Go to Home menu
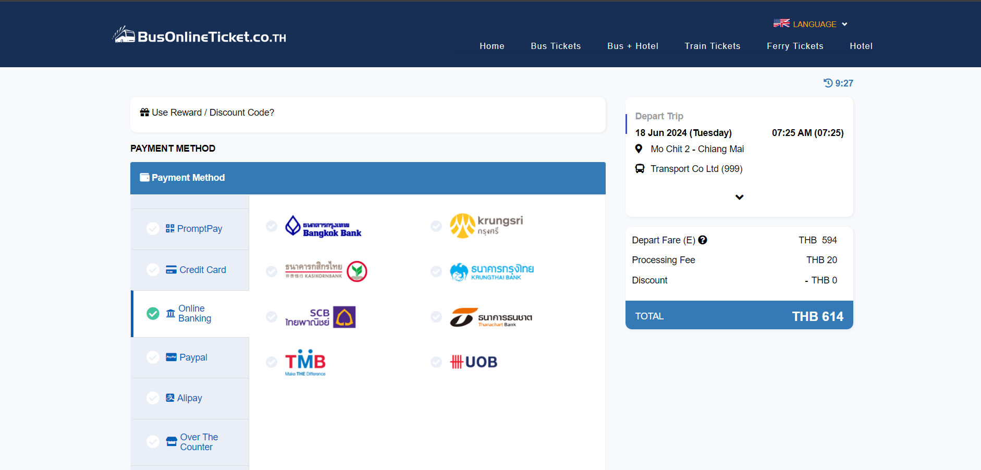981x470 pixels. 492,46
